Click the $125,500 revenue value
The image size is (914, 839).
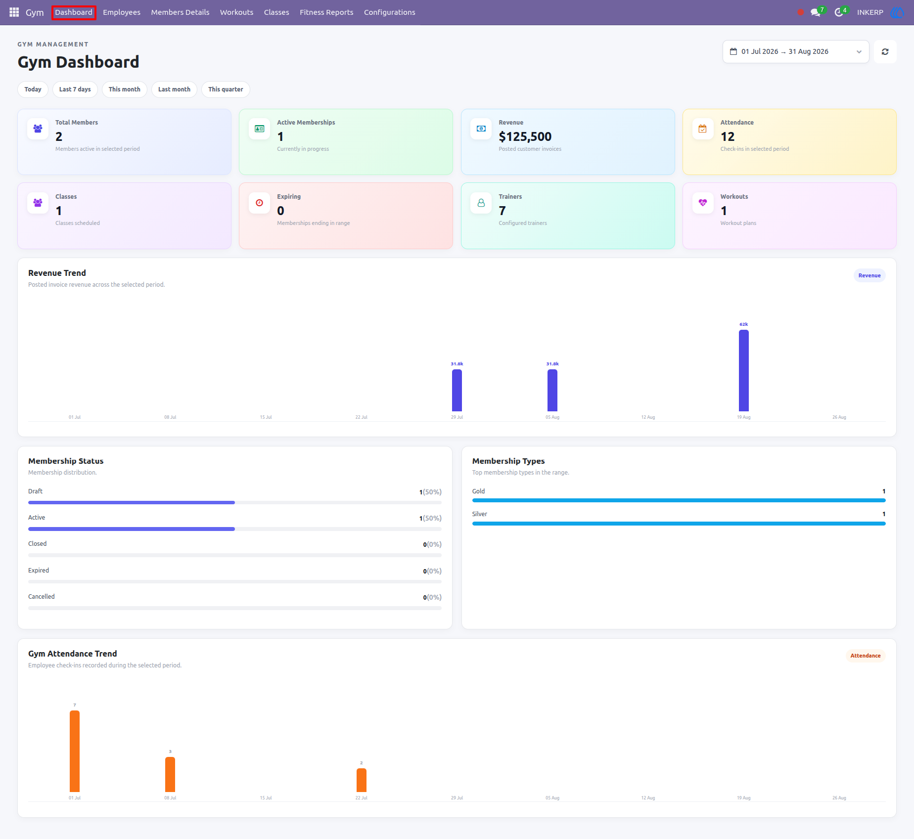point(525,136)
